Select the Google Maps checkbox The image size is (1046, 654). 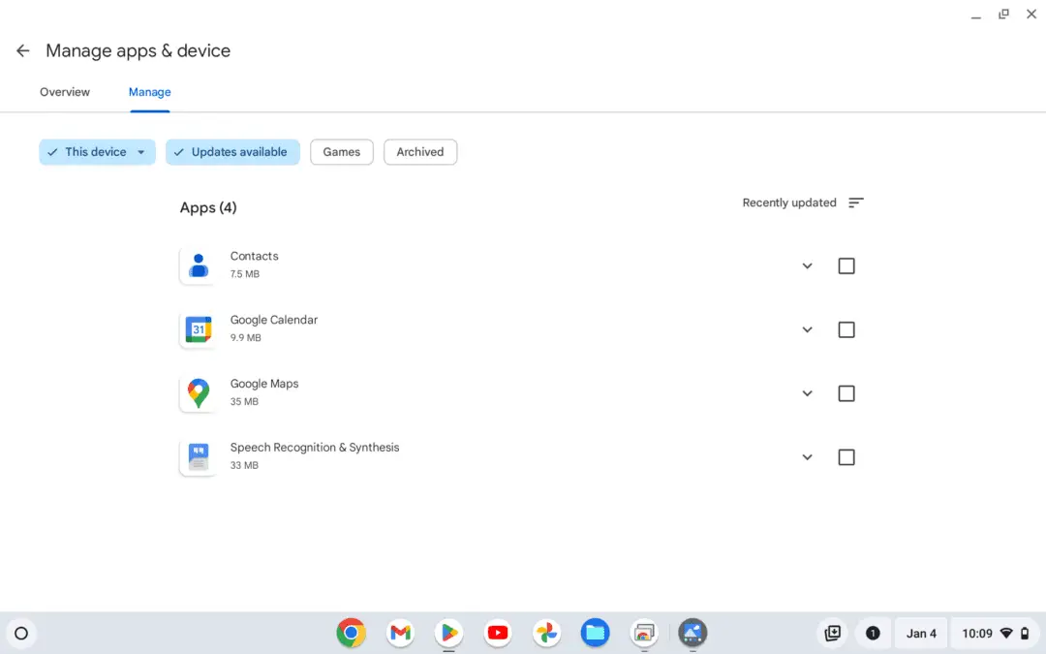pyautogui.click(x=846, y=393)
